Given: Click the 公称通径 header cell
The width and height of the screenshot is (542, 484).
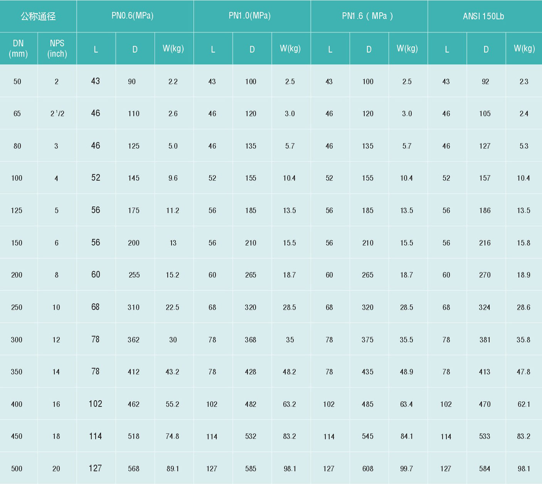Looking at the screenshot, I should click(38, 16).
